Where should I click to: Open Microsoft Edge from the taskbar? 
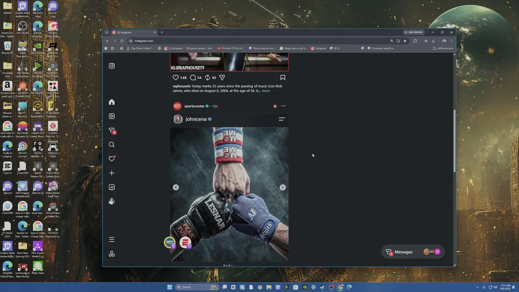click(x=349, y=287)
